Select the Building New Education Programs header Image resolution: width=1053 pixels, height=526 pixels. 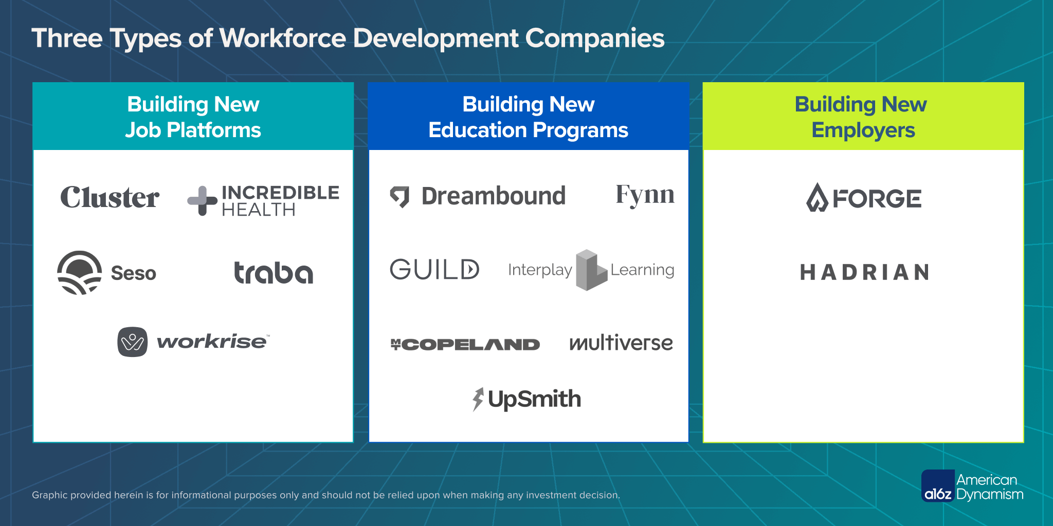pyautogui.click(x=529, y=116)
